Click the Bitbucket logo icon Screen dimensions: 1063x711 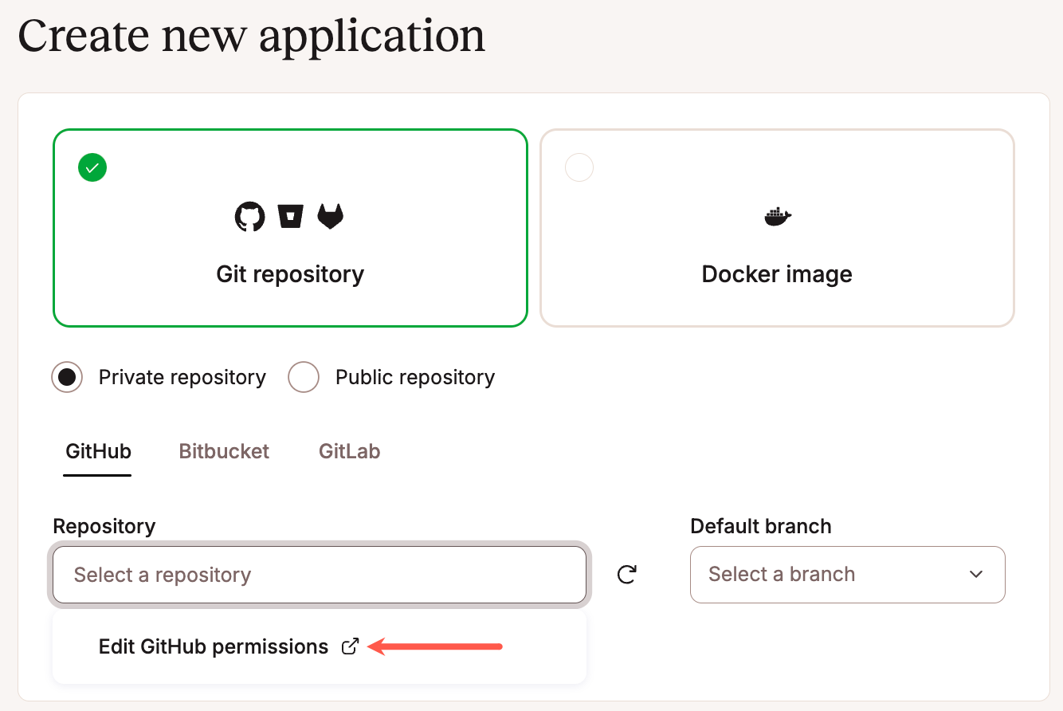tap(290, 216)
